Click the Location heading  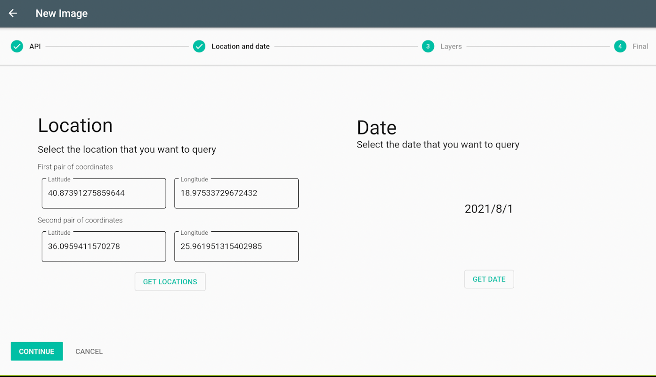point(75,125)
